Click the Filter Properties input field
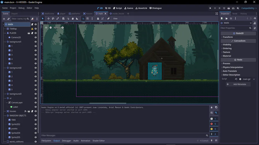The height and width of the screenshot is (145, 259). point(236,28)
